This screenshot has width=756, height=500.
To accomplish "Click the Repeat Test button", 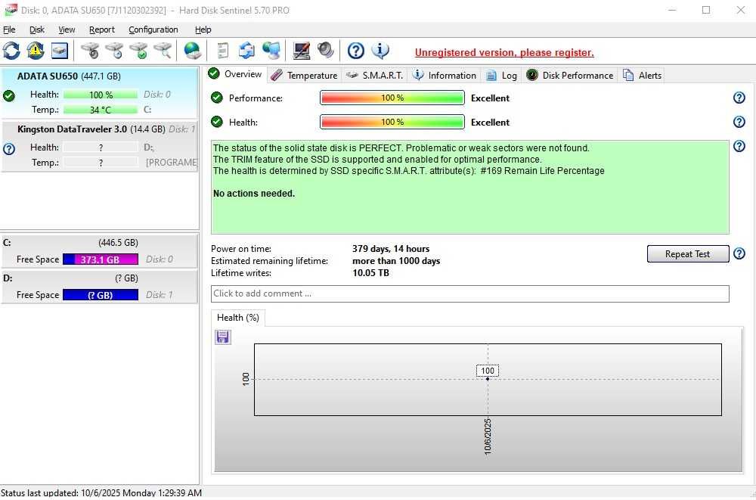I will point(687,255).
